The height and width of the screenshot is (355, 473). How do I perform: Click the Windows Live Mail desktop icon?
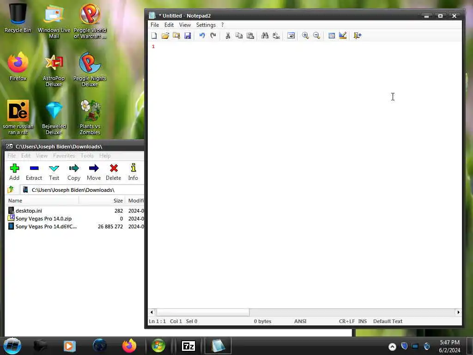(x=54, y=21)
